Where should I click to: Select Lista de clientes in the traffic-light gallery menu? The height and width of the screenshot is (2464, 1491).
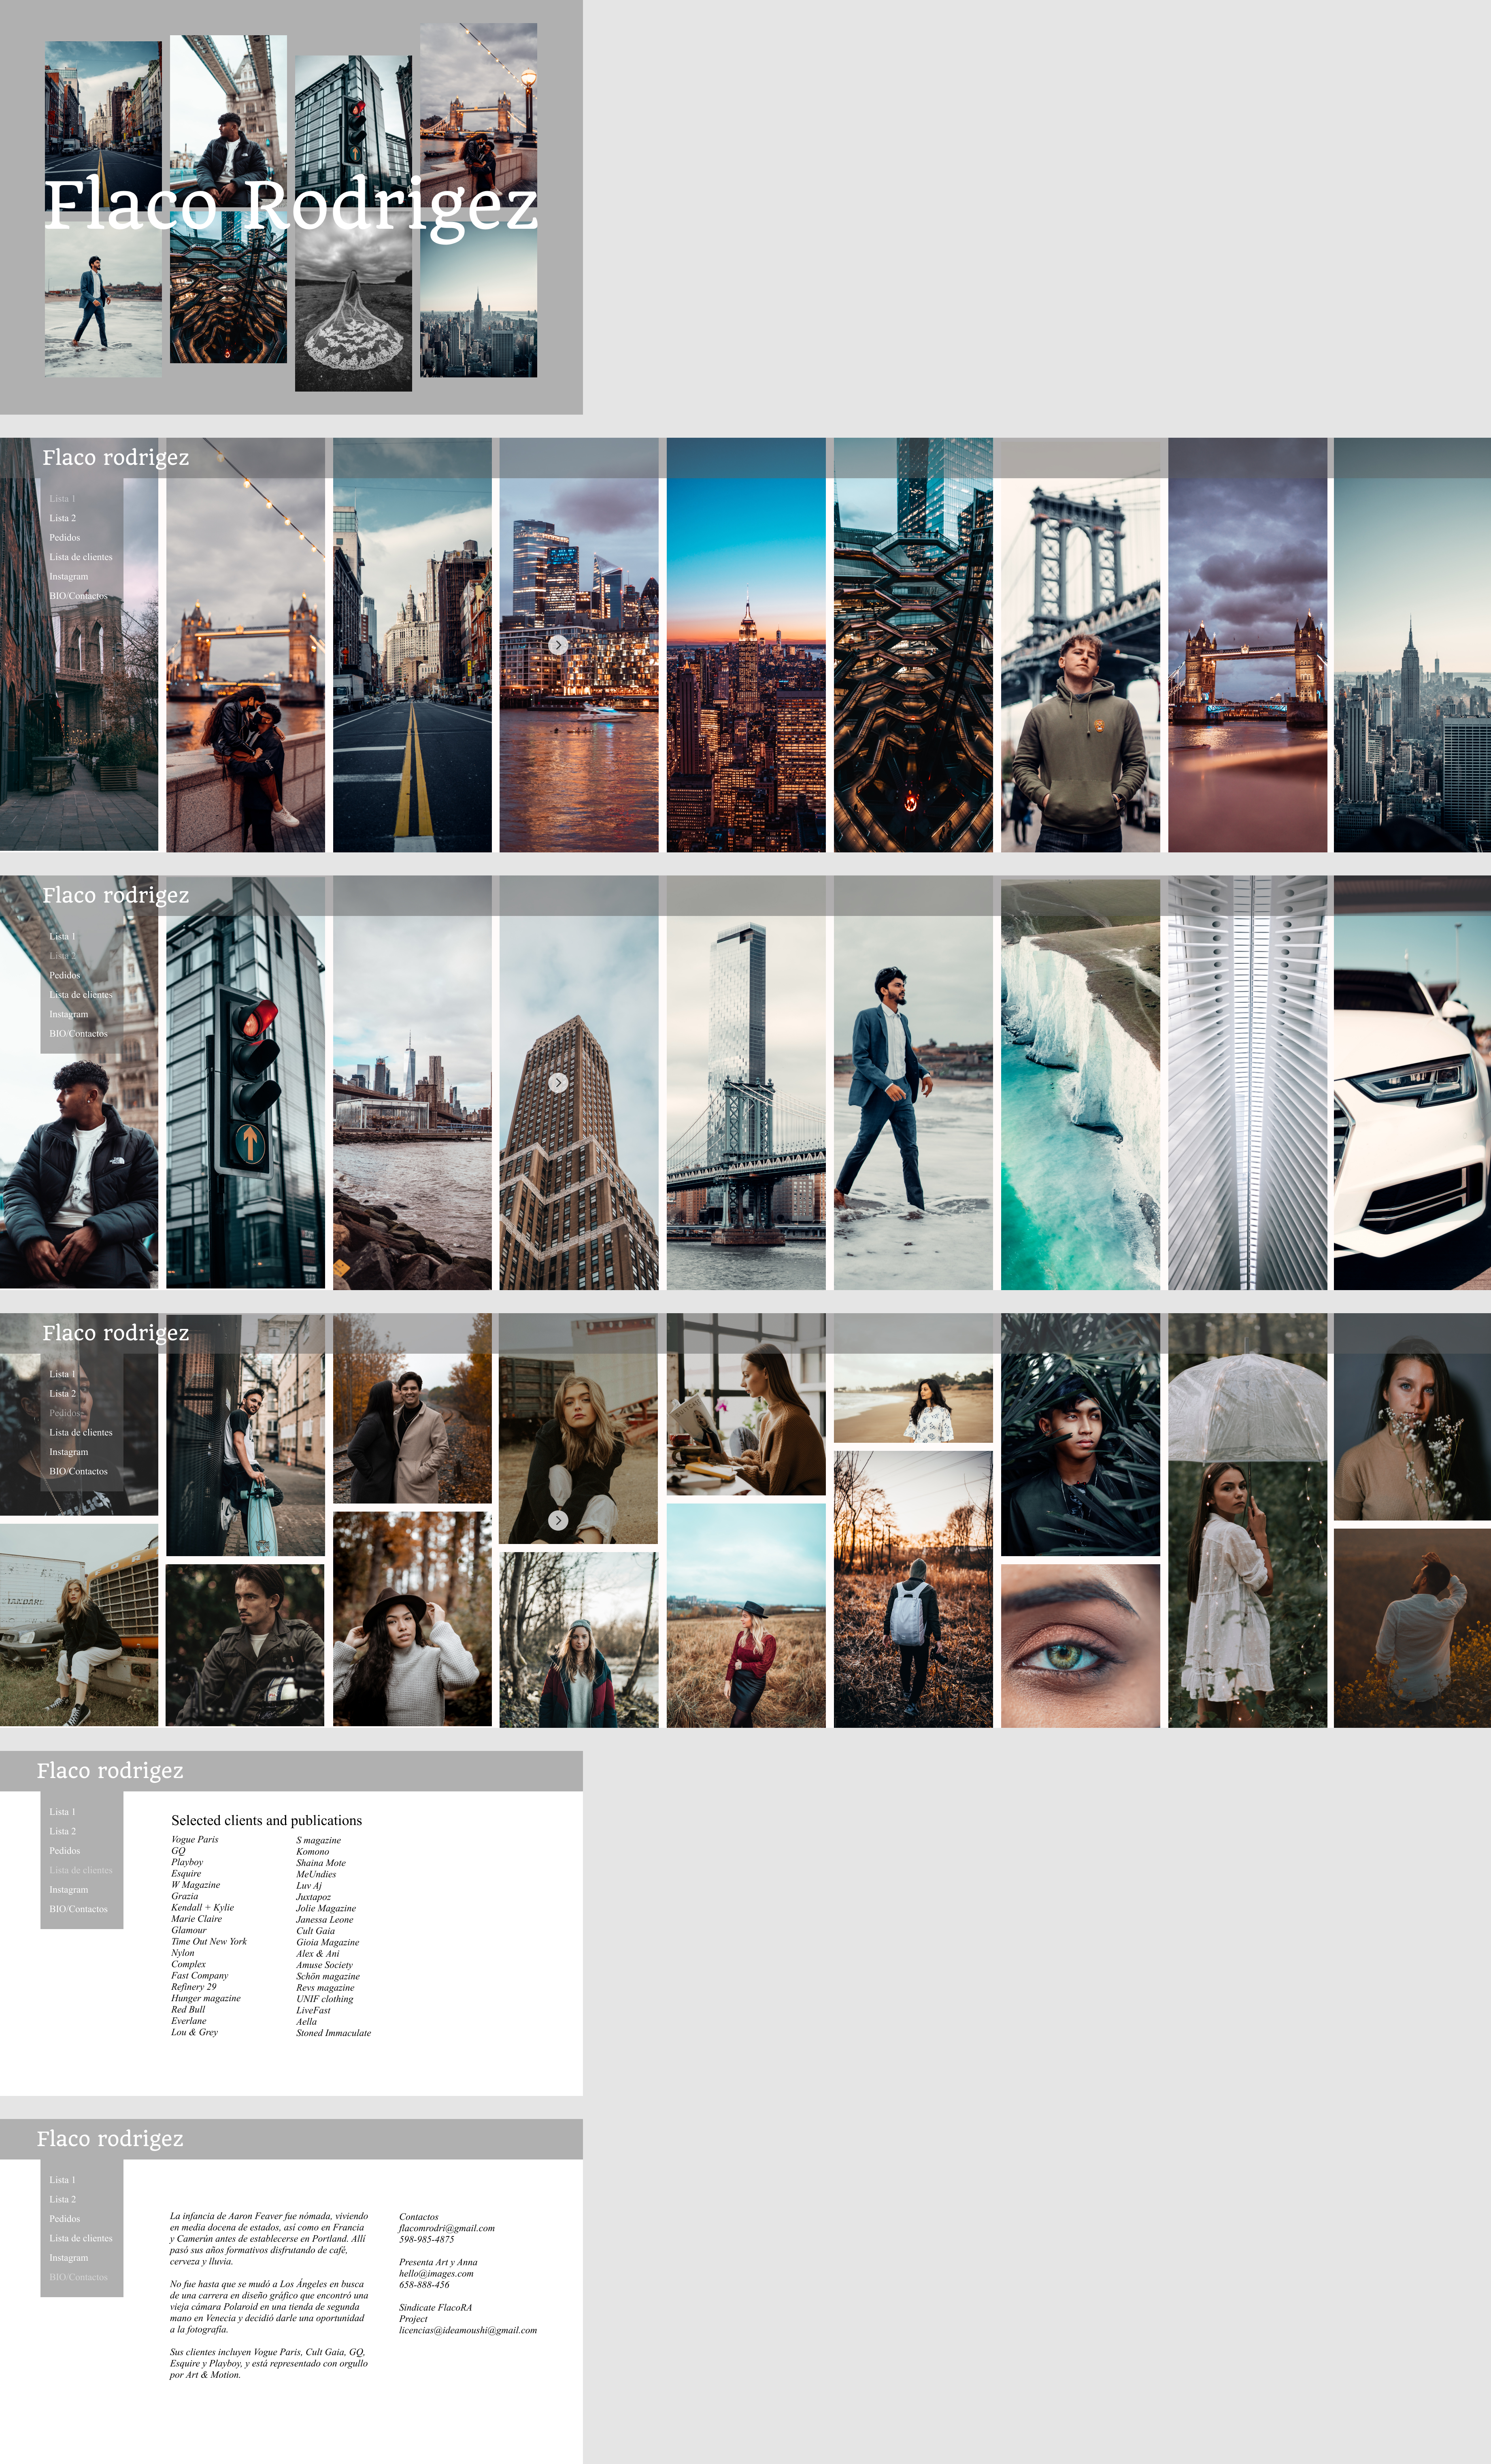point(81,995)
